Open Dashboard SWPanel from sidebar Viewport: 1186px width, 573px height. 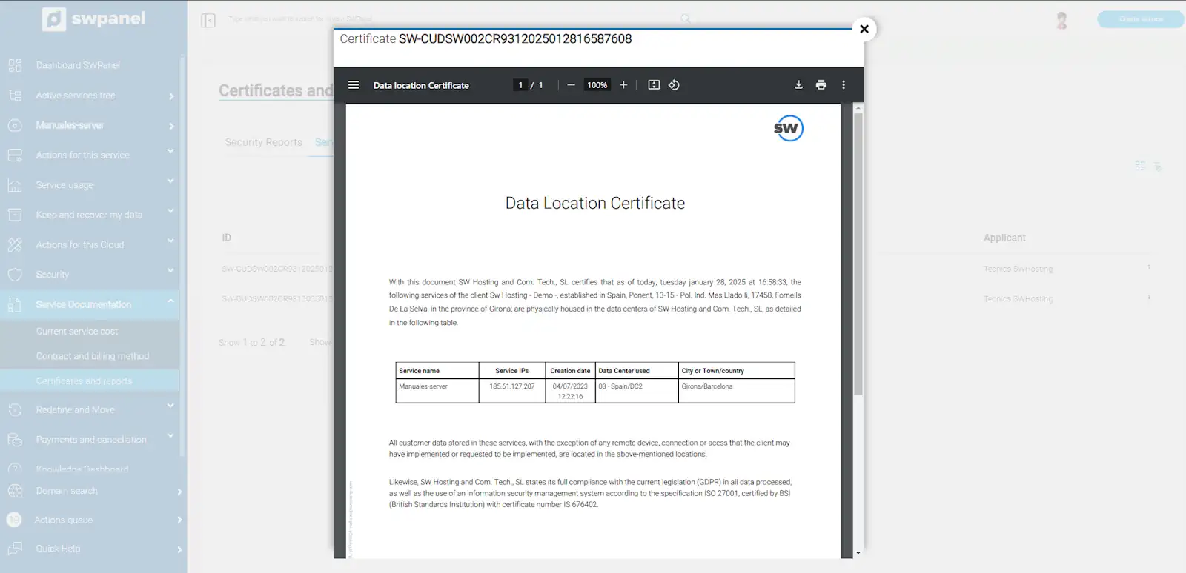78,65
